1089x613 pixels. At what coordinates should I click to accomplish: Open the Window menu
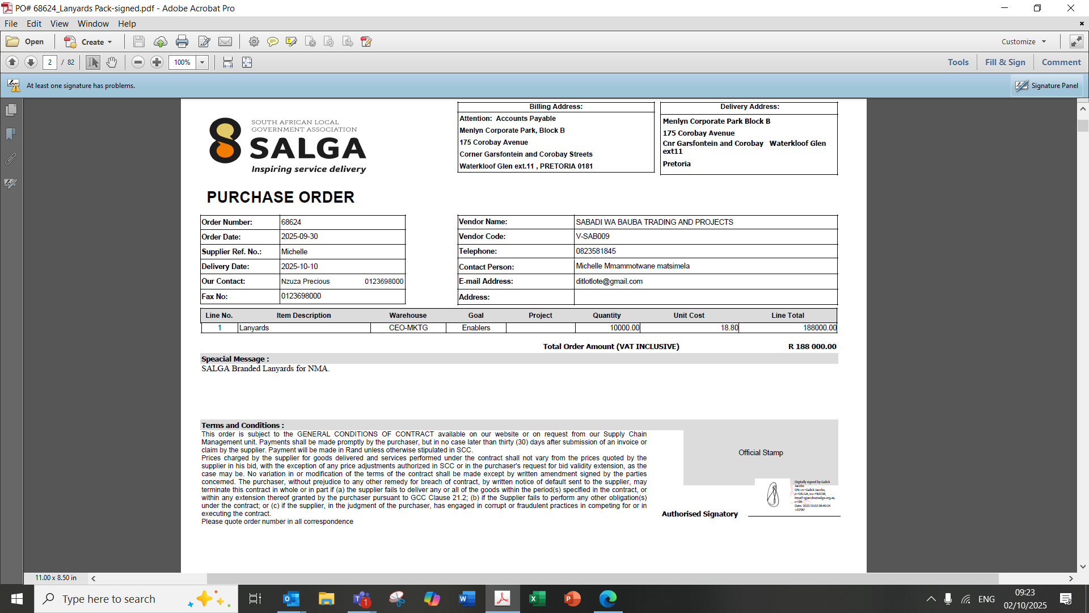click(93, 24)
